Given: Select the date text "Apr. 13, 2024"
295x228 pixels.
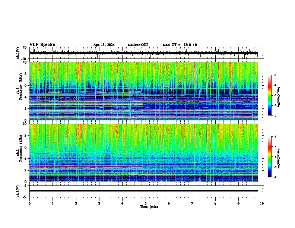Looking at the screenshot, I should (104, 45).
